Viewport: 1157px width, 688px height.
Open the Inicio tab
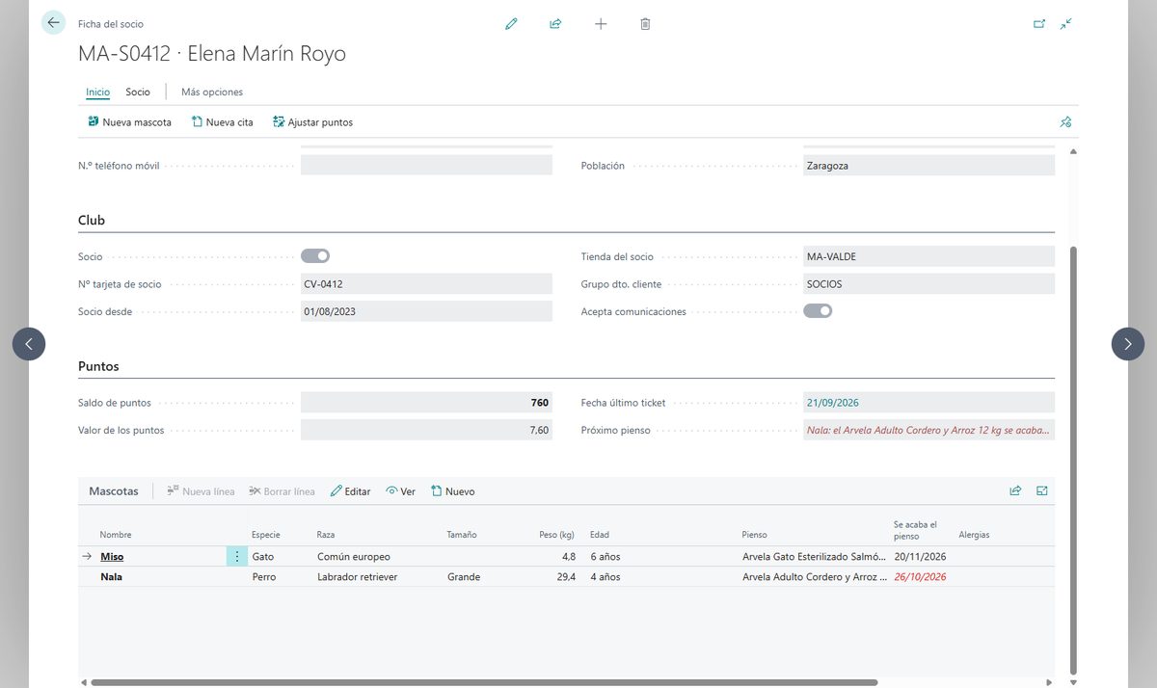pyautogui.click(x=98, y=93)
